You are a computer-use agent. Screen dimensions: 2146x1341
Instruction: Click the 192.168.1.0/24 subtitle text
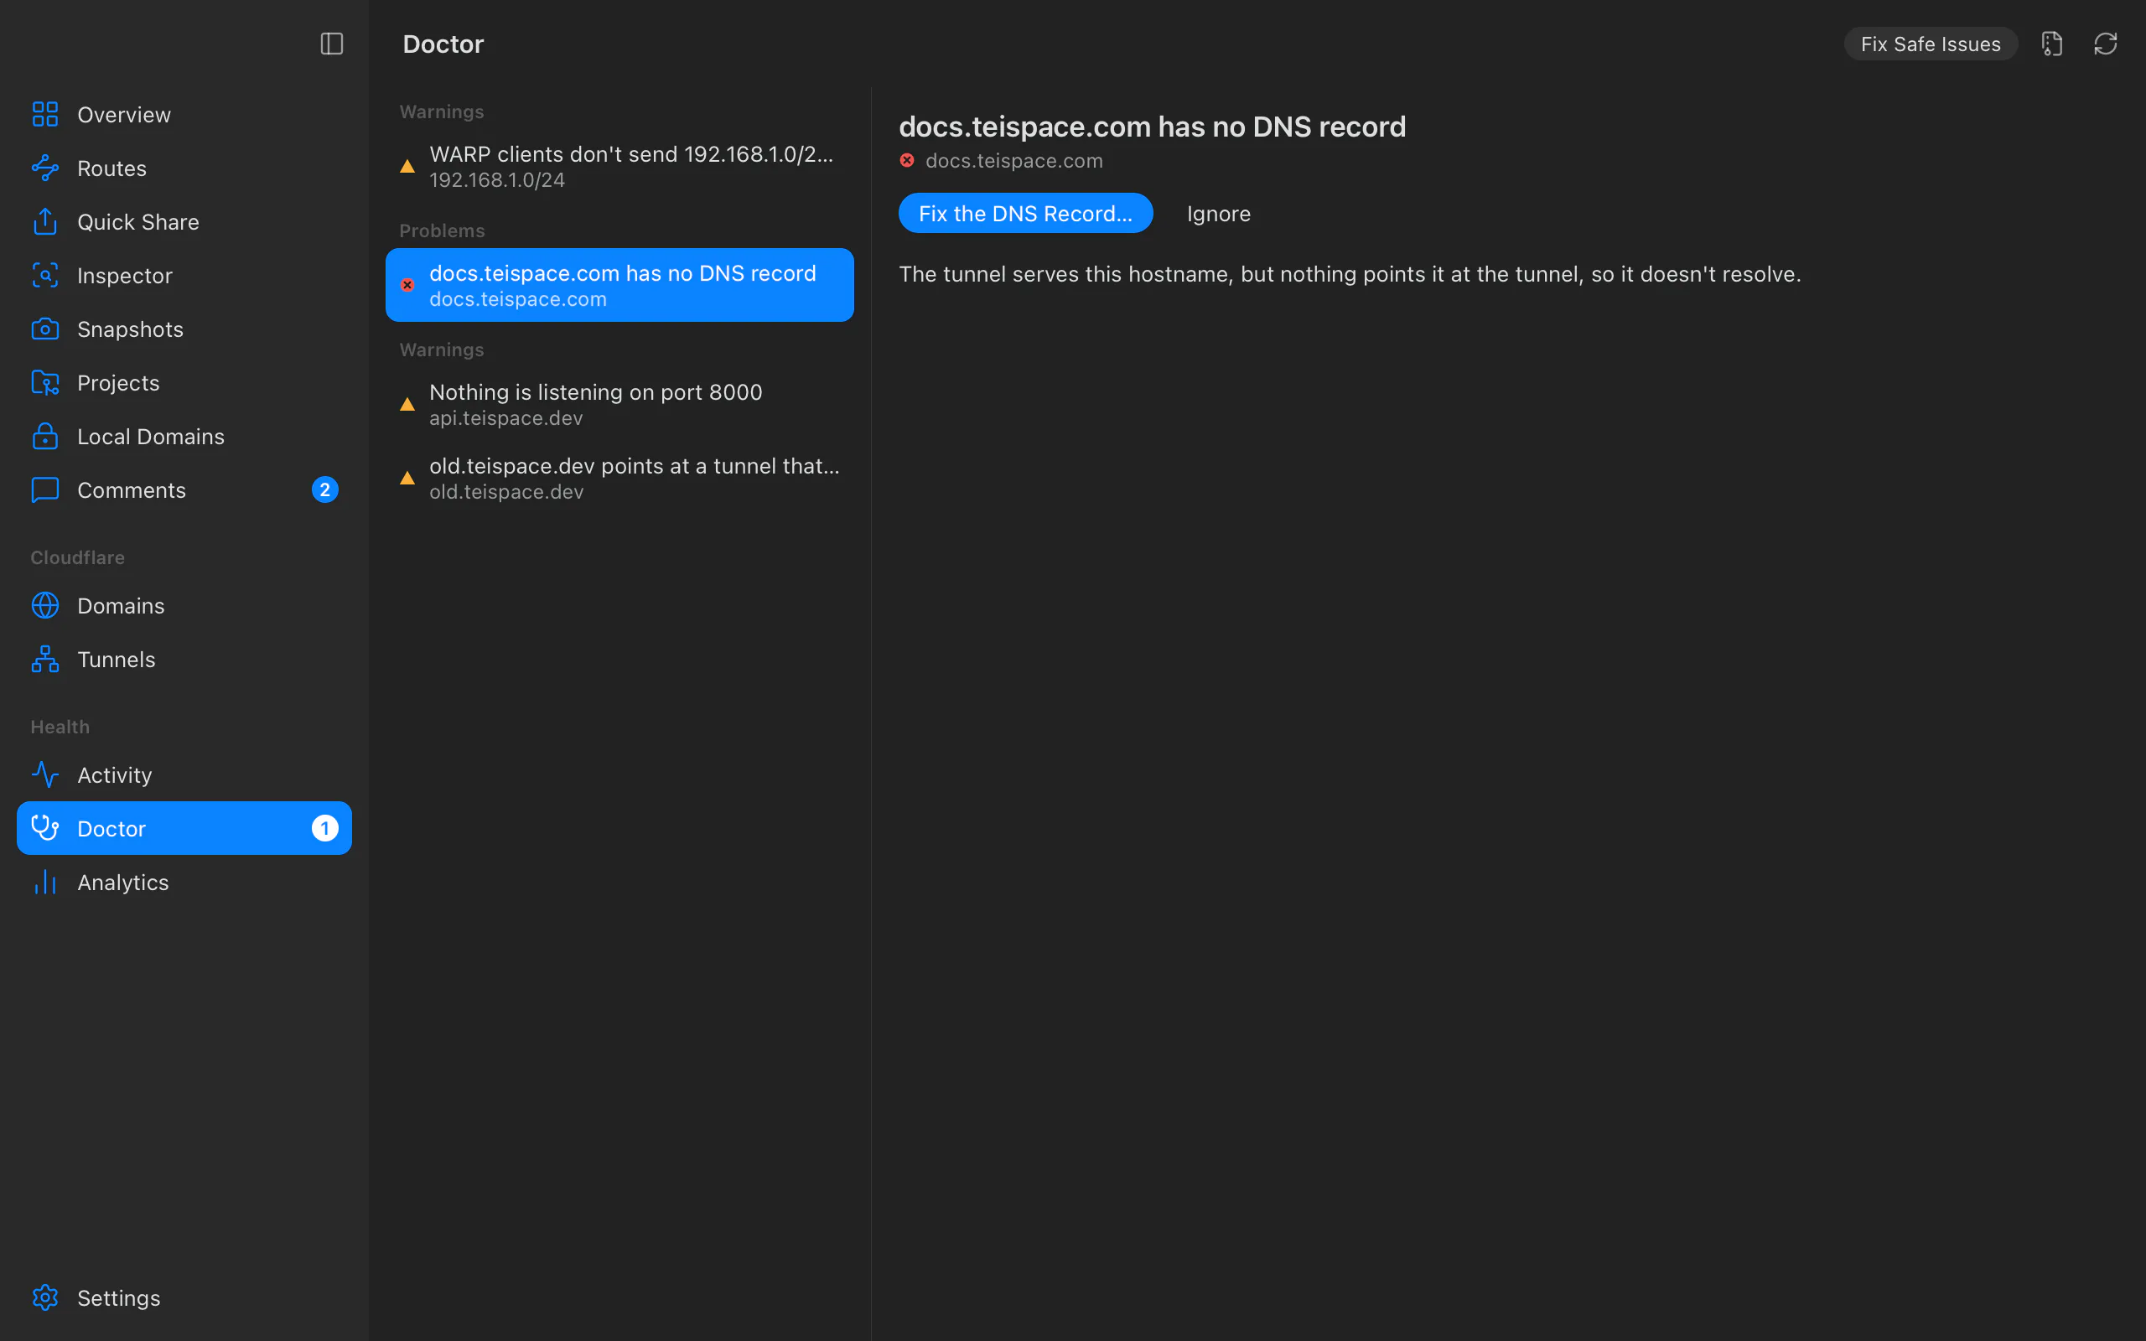(x=496, y=180)
